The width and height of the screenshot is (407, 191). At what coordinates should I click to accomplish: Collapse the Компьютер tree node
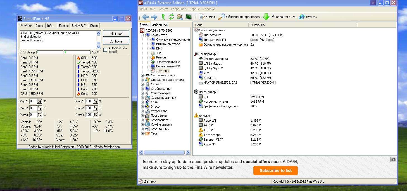pos(142,35)
